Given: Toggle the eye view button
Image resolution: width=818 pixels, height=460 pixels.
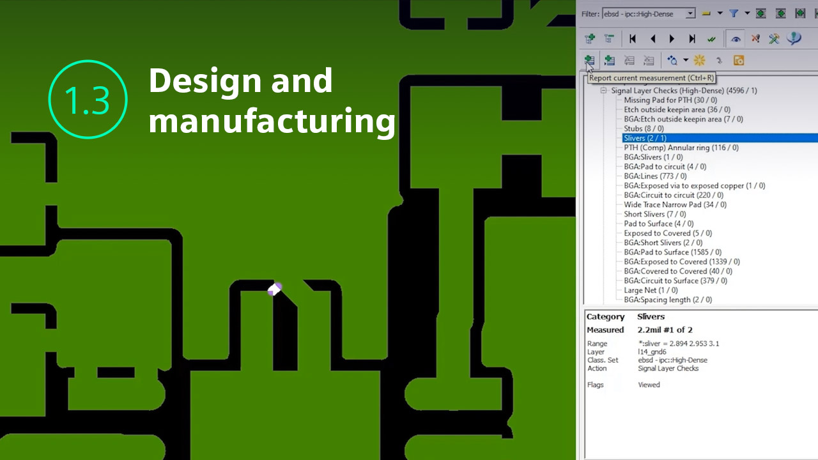Looking at the screenshot, I should (x=736, y=39).
